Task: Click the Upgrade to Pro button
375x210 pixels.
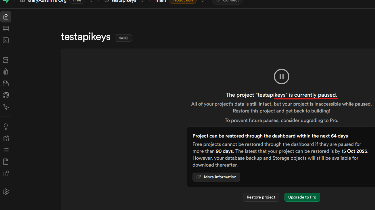Action: (302, 197)
